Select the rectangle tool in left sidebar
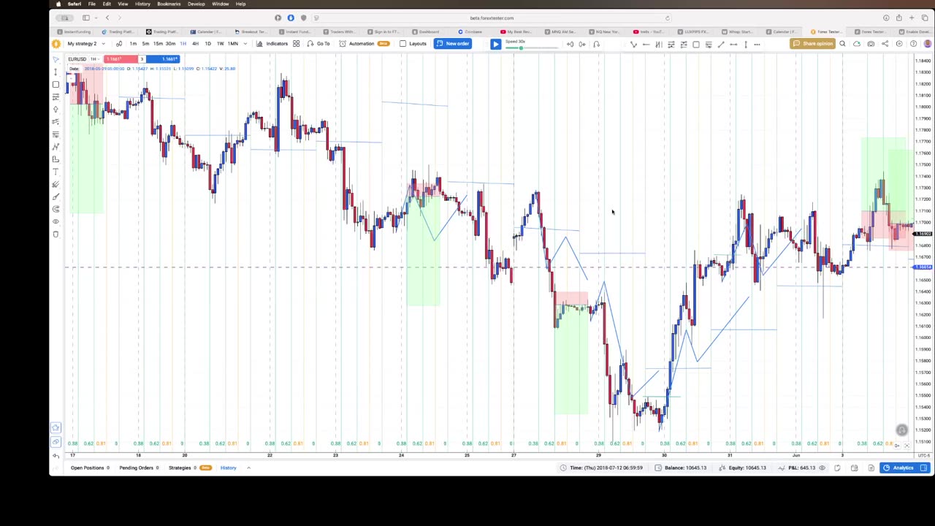 (x=56, y=85)
